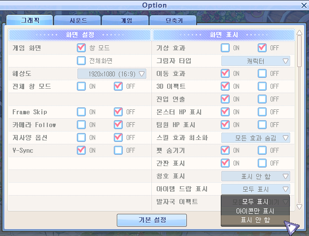Turn 기상 효과 ON
Viewport: 309px width, 236px height.
coord(225,48)
